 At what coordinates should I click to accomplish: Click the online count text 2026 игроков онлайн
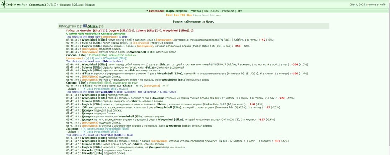[x=373, y=5]
